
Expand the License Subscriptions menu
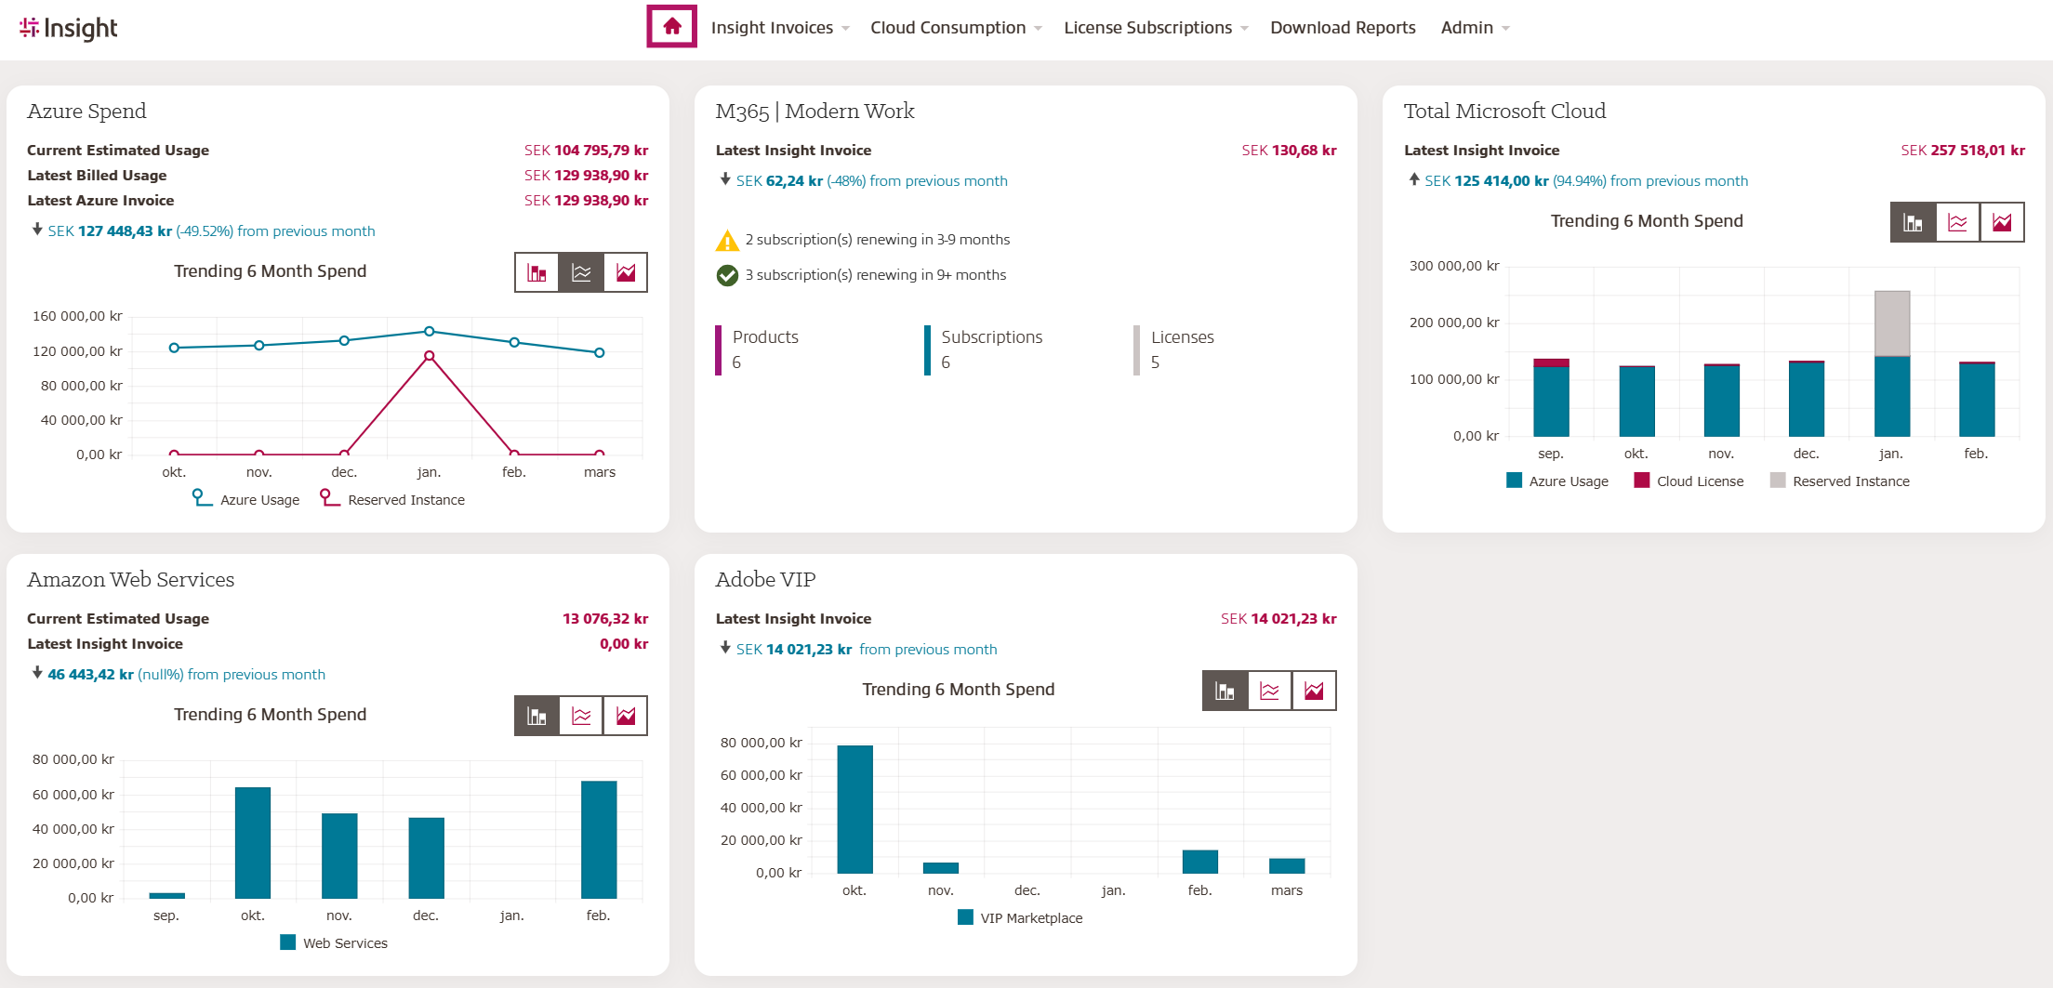(x=1155, y=28)
